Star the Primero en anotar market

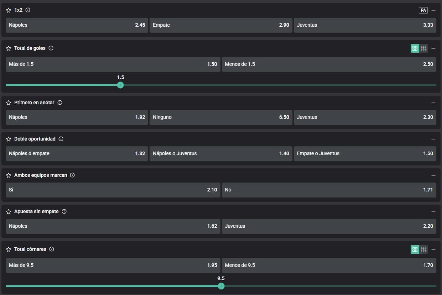click(9, 102)
